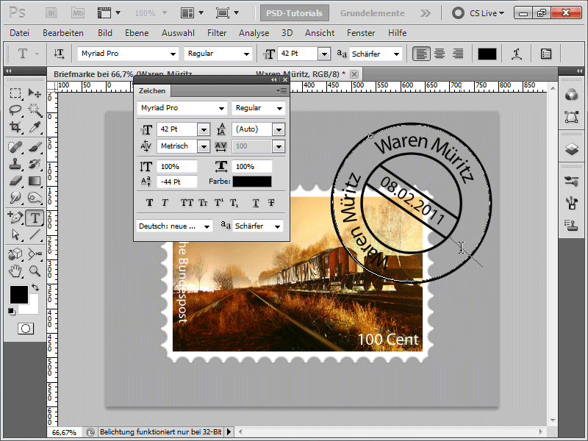Open the Bearbeiten menu

[63, 33]
